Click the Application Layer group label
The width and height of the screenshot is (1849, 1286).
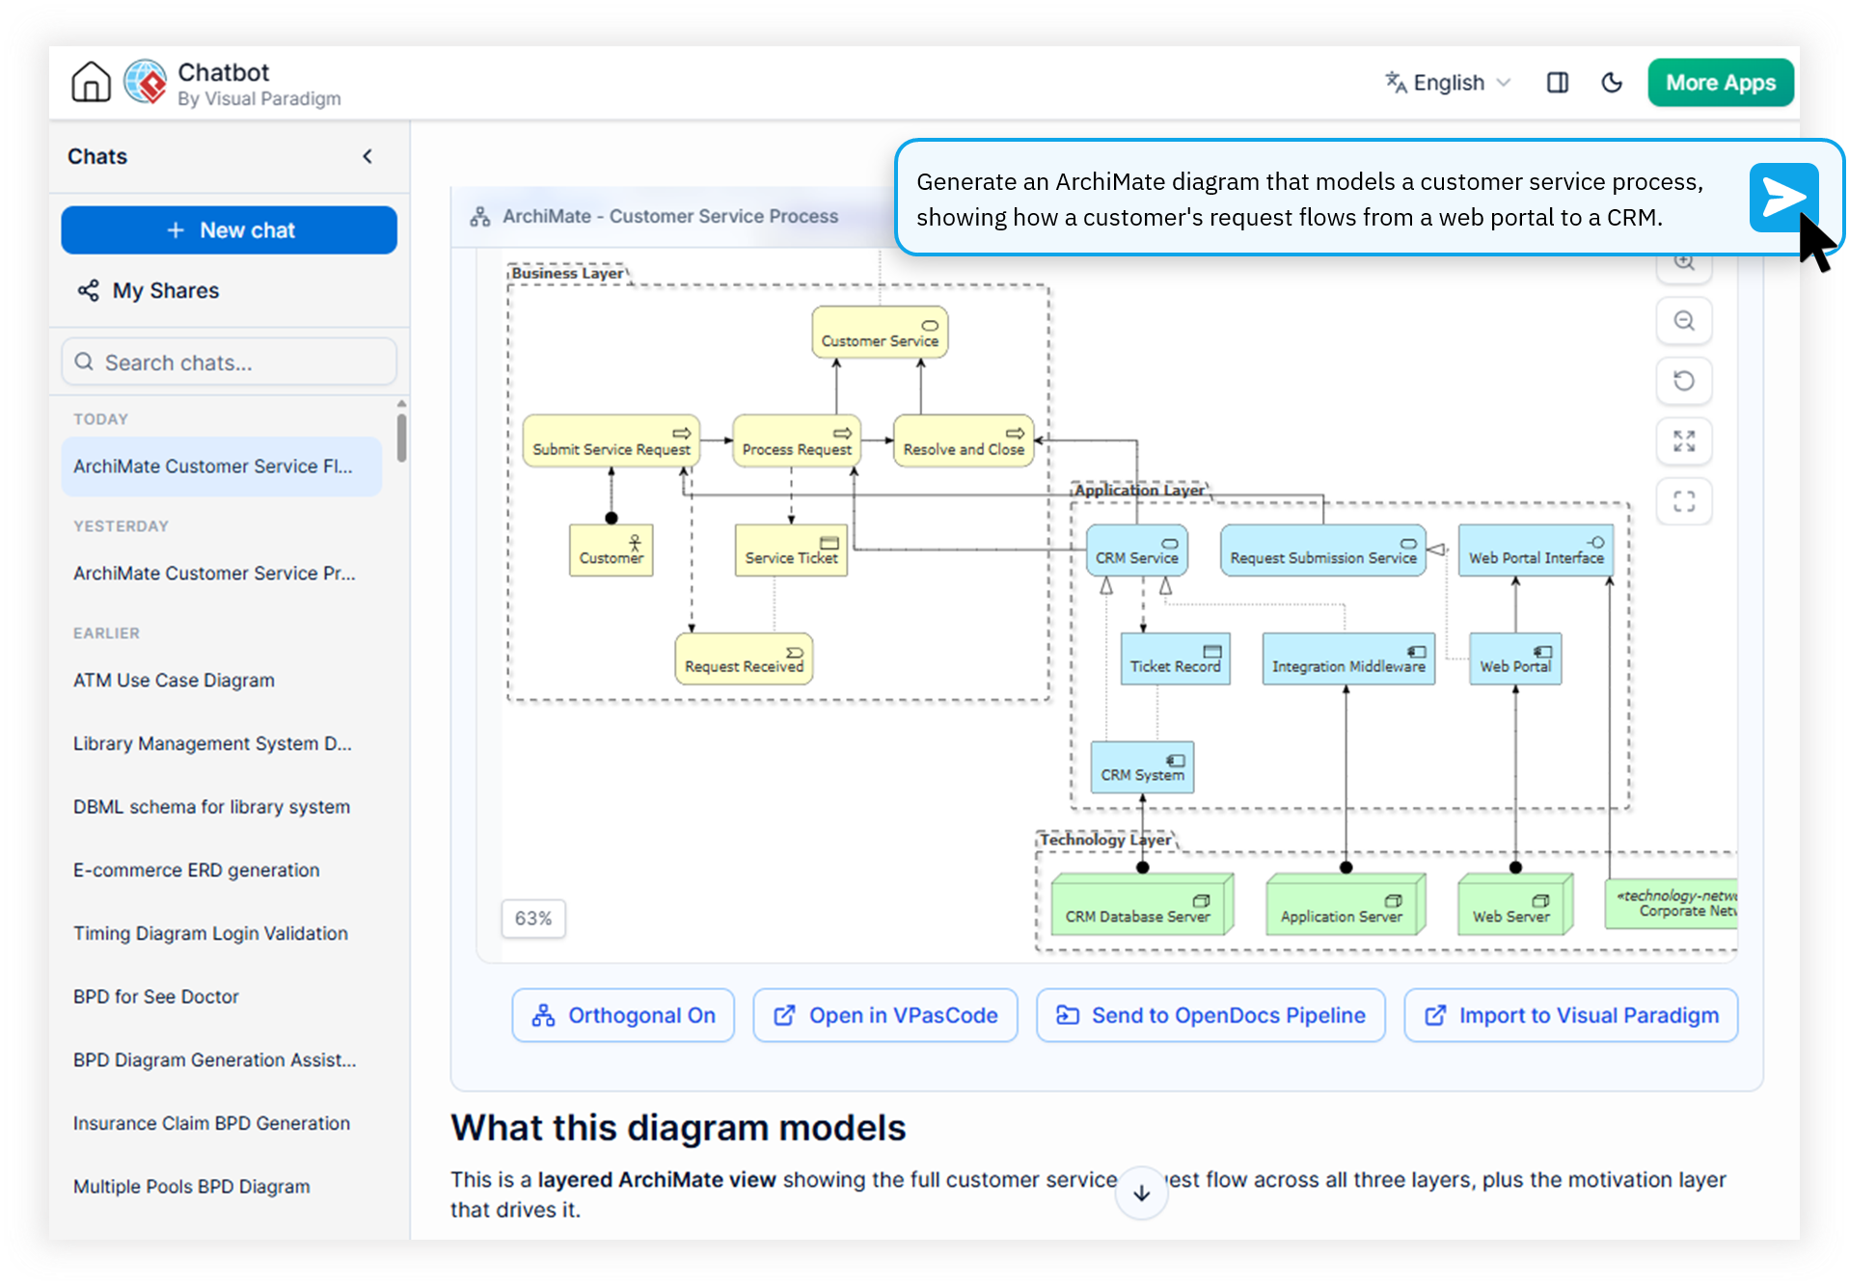[x=1139, y=491]
